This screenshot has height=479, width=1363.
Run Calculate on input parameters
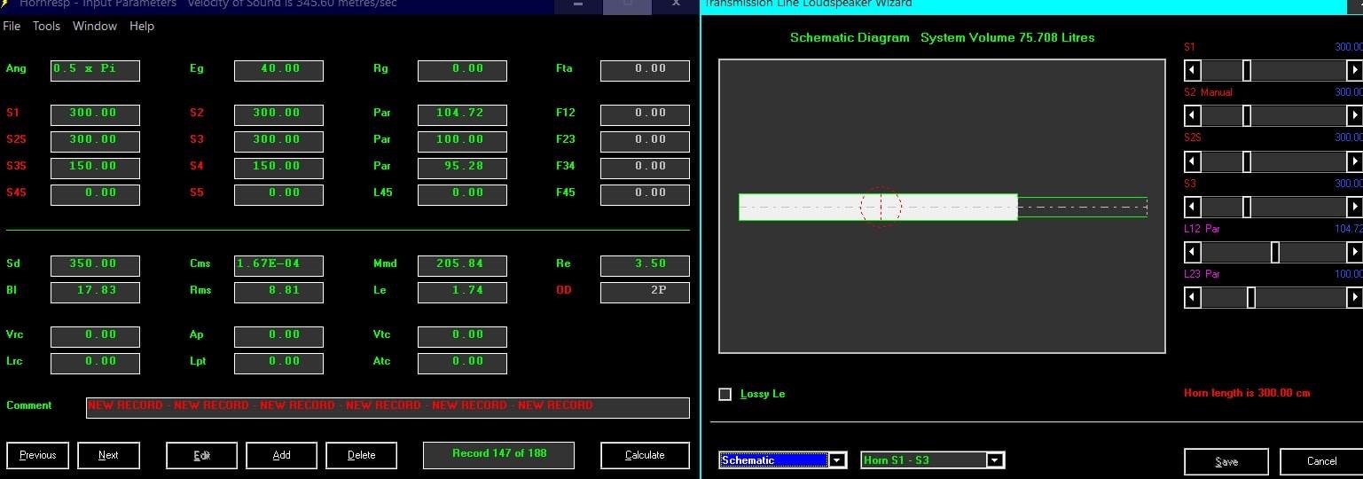pos(645,455)
